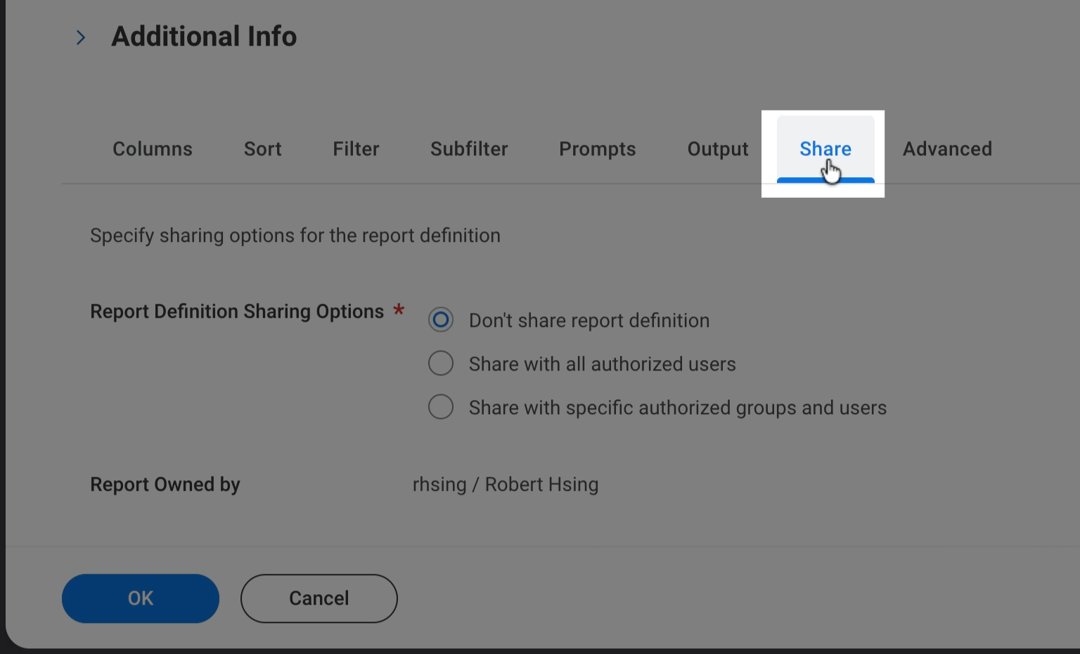Switch to the Columns tab
This screenshot has width=1080, height=654.
[153, 149]
